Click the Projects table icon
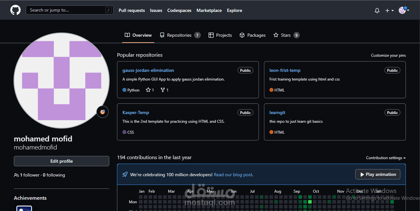Screen dimensions: 420x211 [x=211, y=35]
